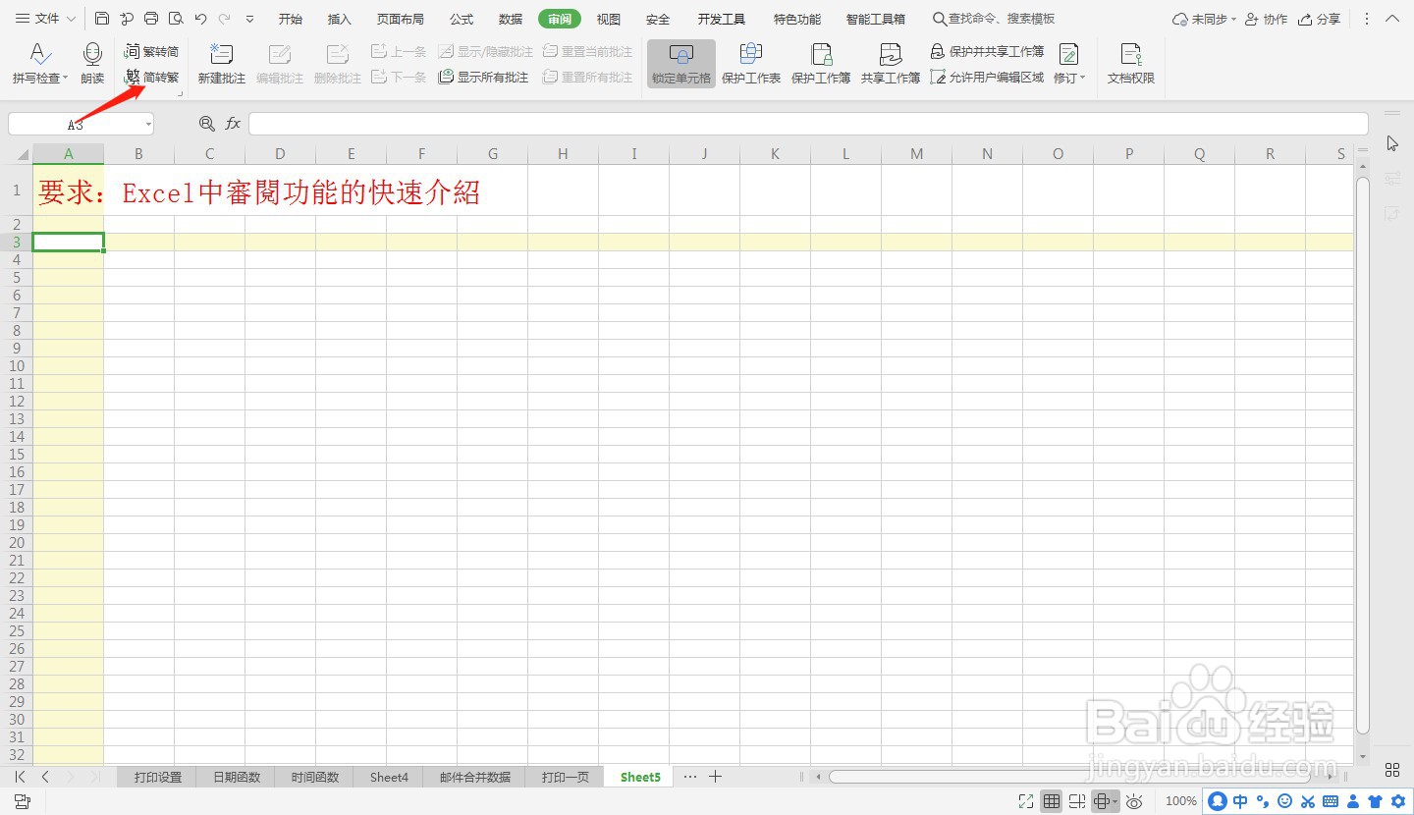Select cell A1 with the red 要求 text
Viewport: 1414px width, 815px height.
tap(68, 190)
